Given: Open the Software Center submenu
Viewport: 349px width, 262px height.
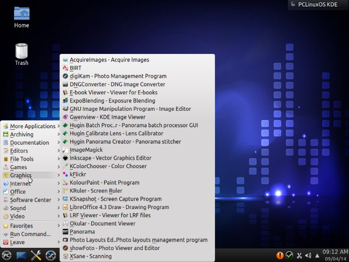Looking at the screenshot, I should click(x=31, y=200).
